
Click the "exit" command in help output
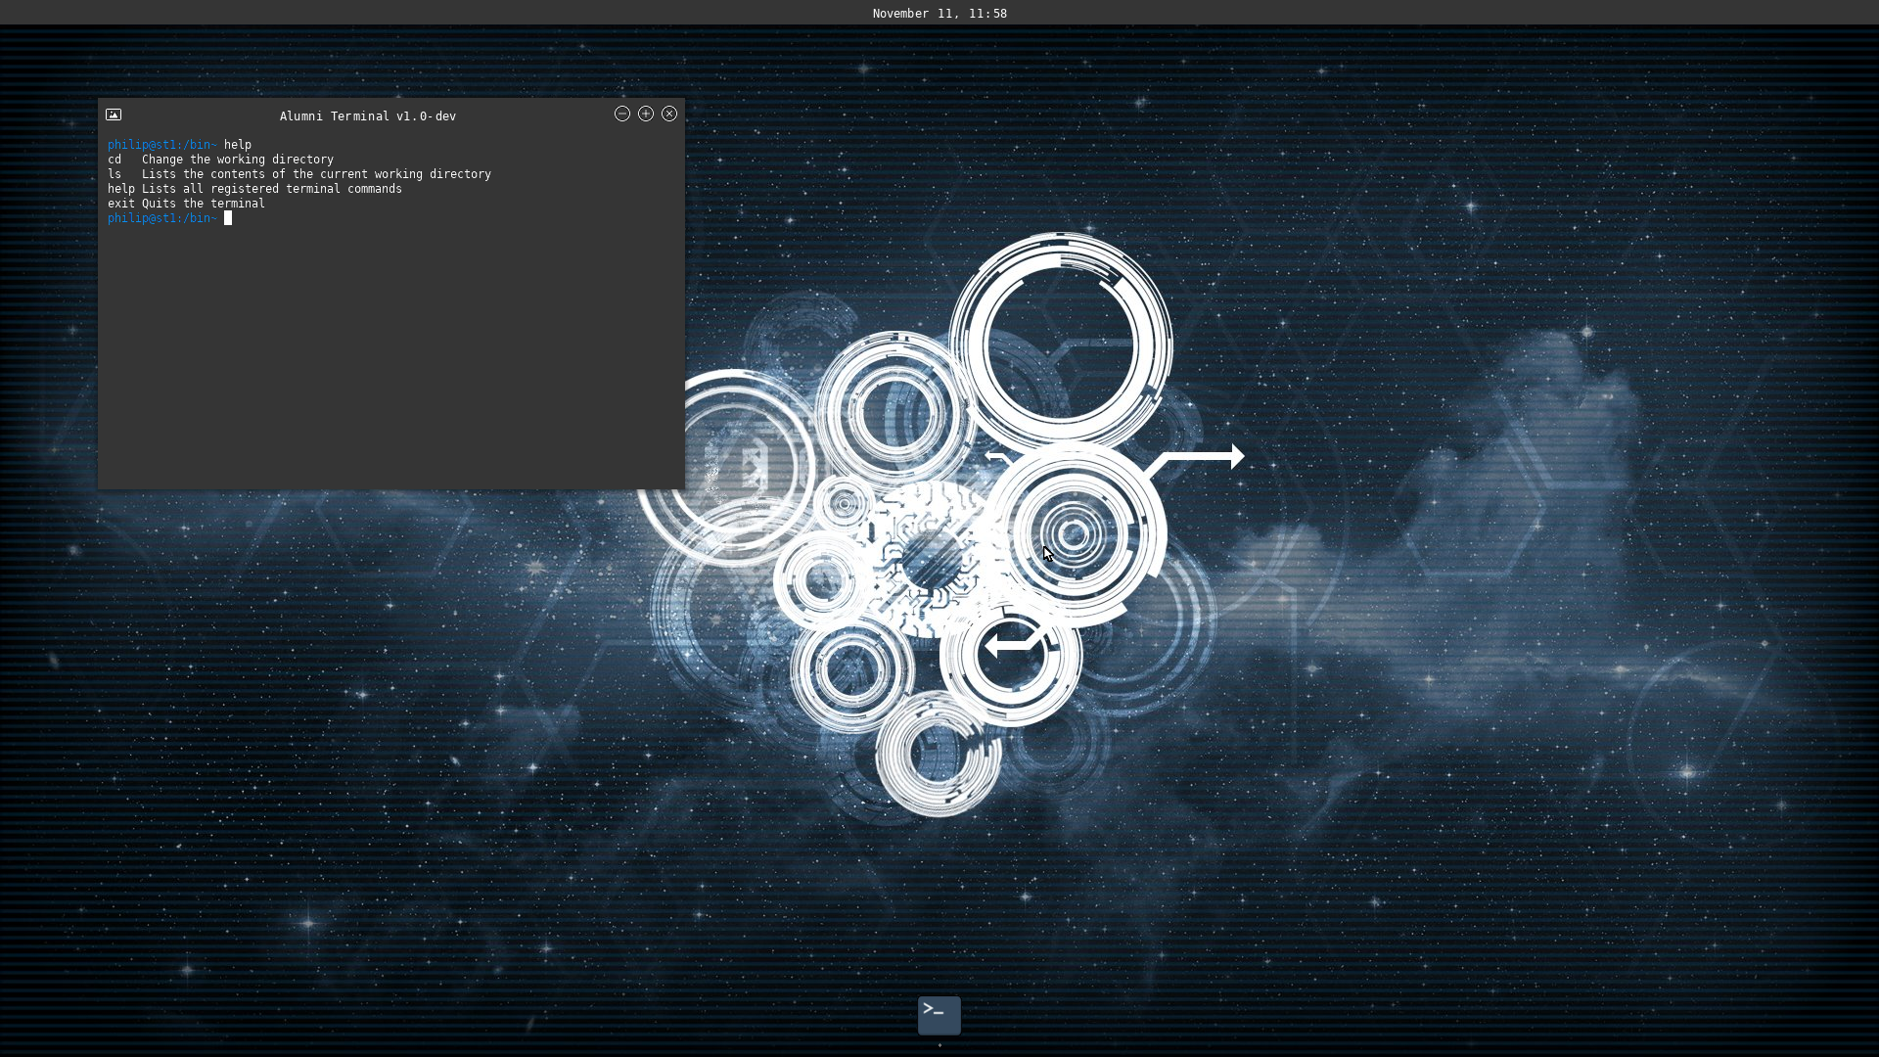click(x=121, y=204)
